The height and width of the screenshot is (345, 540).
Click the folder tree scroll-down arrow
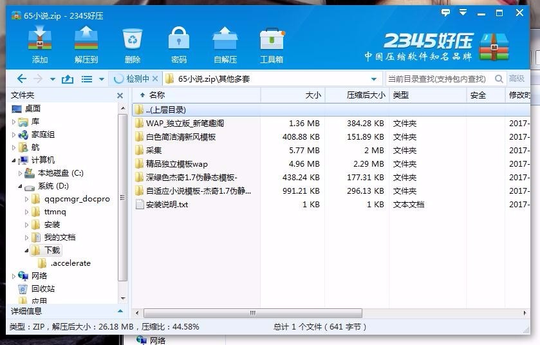point(122,299)
